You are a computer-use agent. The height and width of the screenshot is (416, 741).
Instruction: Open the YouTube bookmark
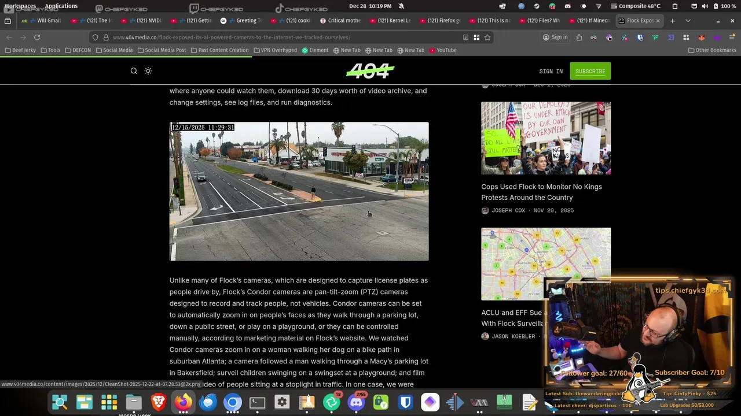[x=443, y=50]
